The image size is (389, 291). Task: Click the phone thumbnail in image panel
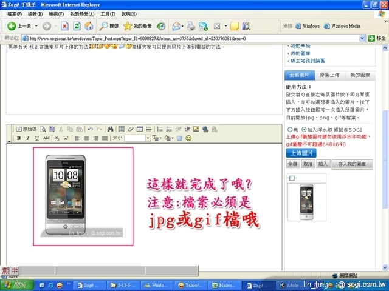(306, 202)
